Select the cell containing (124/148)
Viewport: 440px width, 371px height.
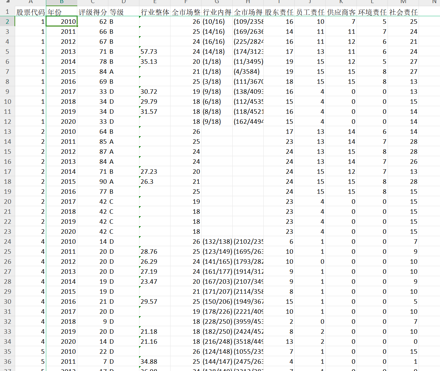coord(217,351)
